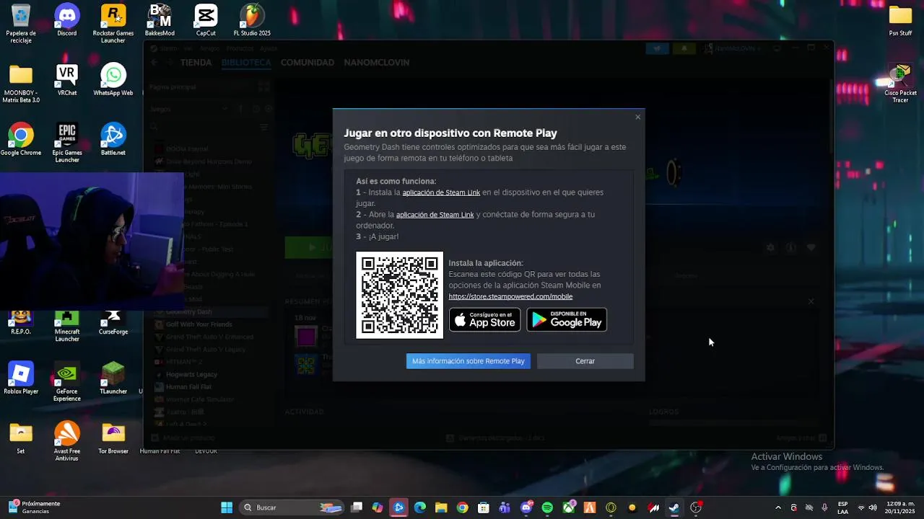924x519 pixels.
Task: Click game info icon in Steam
Action: (791, 247)
